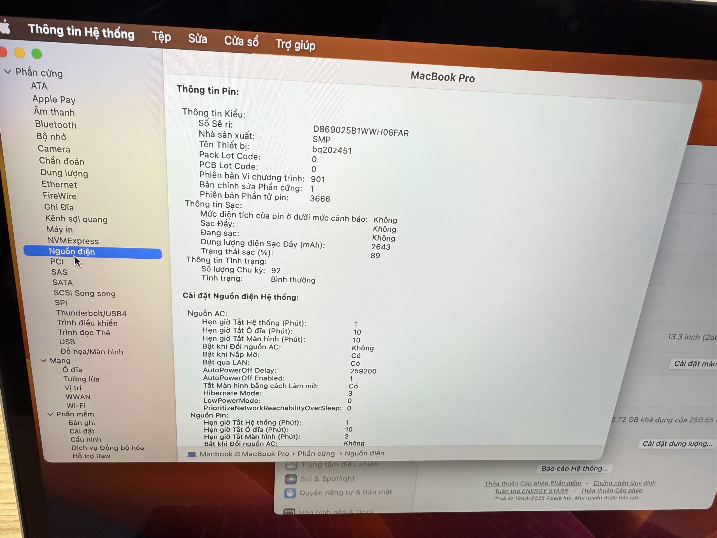Select Apple Pay in the sidebar
The height and width of the screenshot is (538, 717).
54,99
